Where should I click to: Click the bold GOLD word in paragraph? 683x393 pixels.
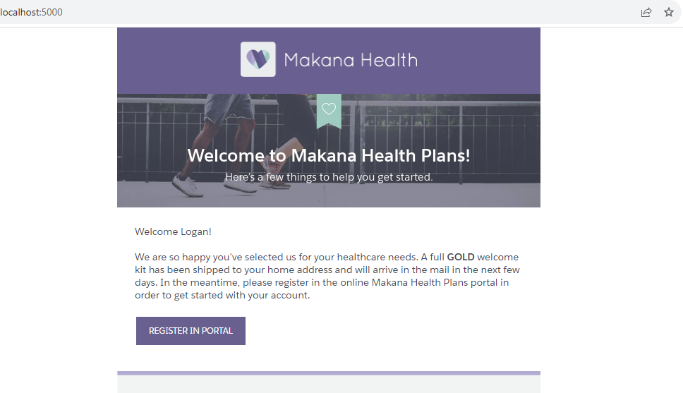pyautogui.click(x=460, y=257)
